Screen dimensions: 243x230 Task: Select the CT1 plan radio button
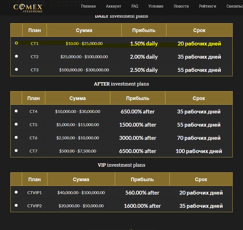[17, 43]
